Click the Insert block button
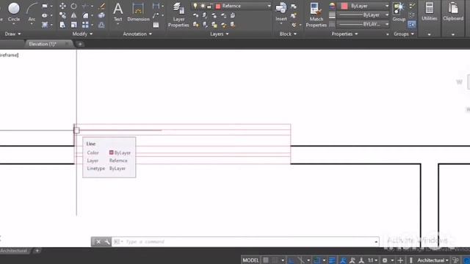The image size is (470, 264). click(281, 12)
